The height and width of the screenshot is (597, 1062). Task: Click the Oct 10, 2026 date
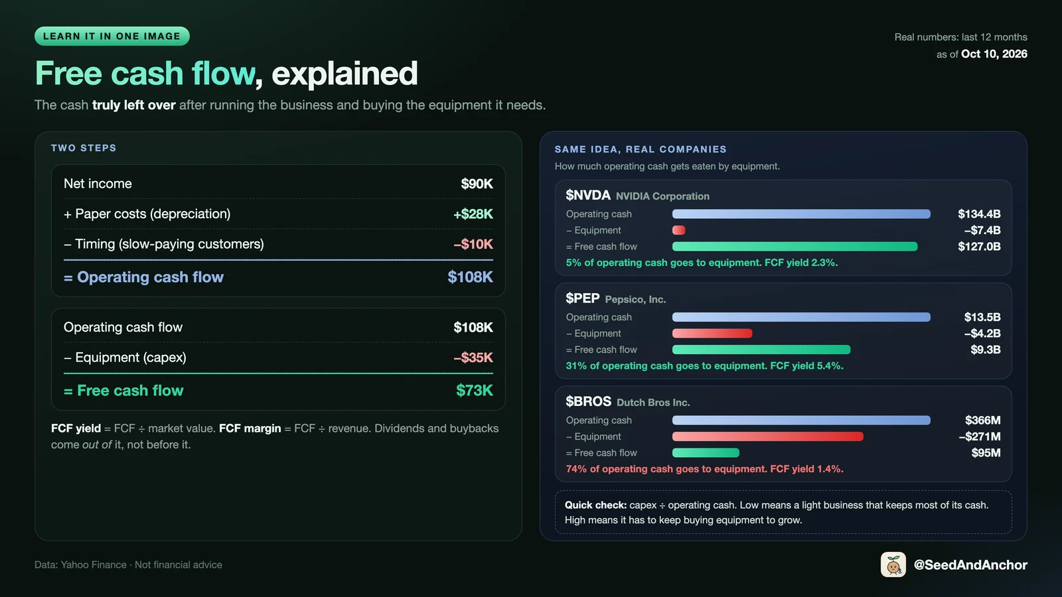coord(994,54)
